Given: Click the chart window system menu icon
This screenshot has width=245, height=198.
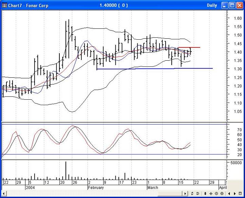Looking at the screenshot, I should 5,6.
